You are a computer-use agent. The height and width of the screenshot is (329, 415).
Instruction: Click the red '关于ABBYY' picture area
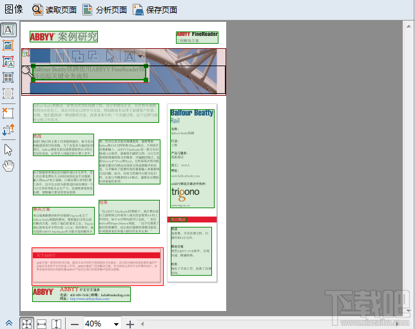coord(97,267)
